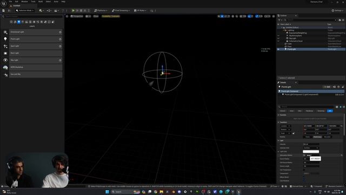
Task: Select PointLight row in Outliner
Action: pos(311,49)
